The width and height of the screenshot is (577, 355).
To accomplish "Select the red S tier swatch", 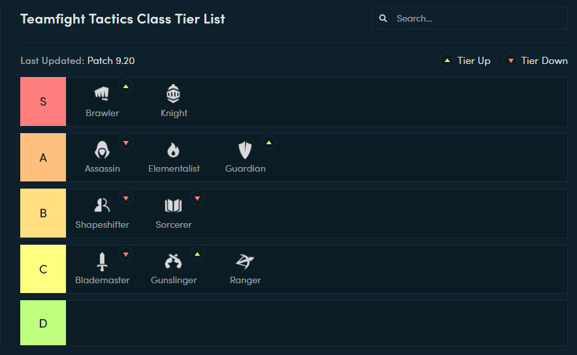I will tap(43, 102).
